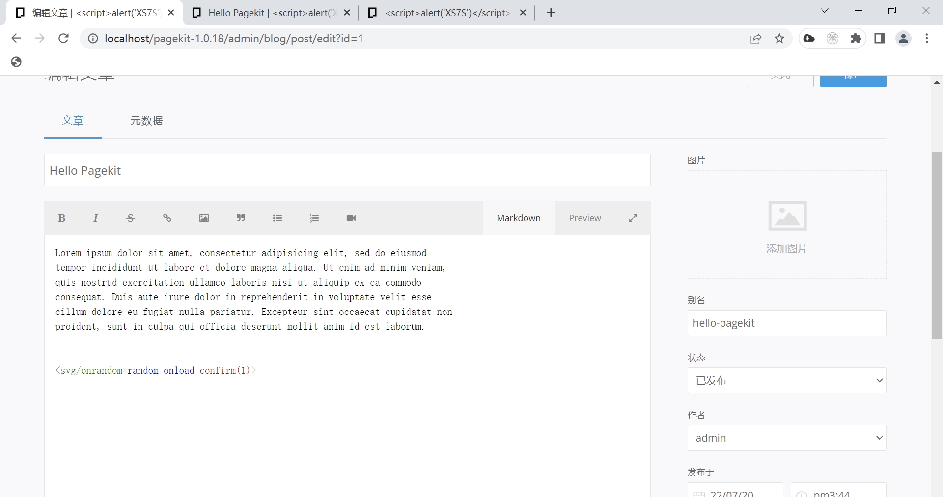The image size is (943, 497).
Task: Expand the editor to fullscreen
Action: point(633,218)
